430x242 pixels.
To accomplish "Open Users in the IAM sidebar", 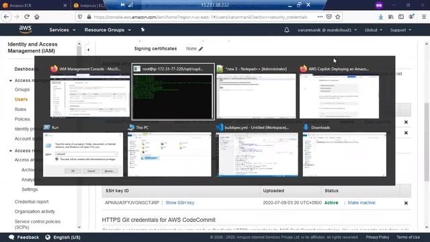I will click(x=21, y=99).
